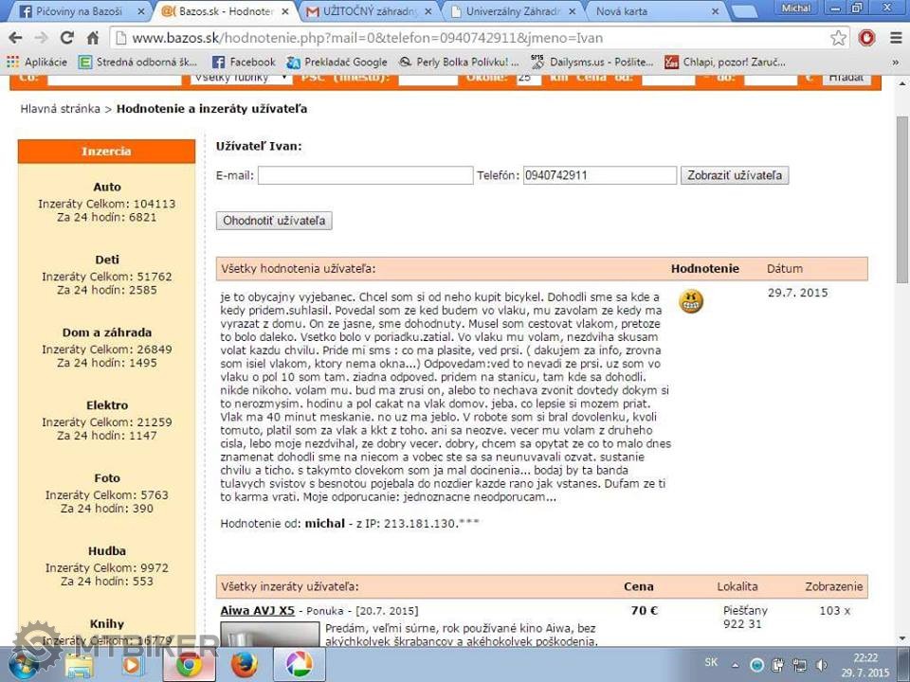Image resolution: width=910 pixels, height=682 pixels.
Task: Click into the E-mail input field
Action: 365,175
